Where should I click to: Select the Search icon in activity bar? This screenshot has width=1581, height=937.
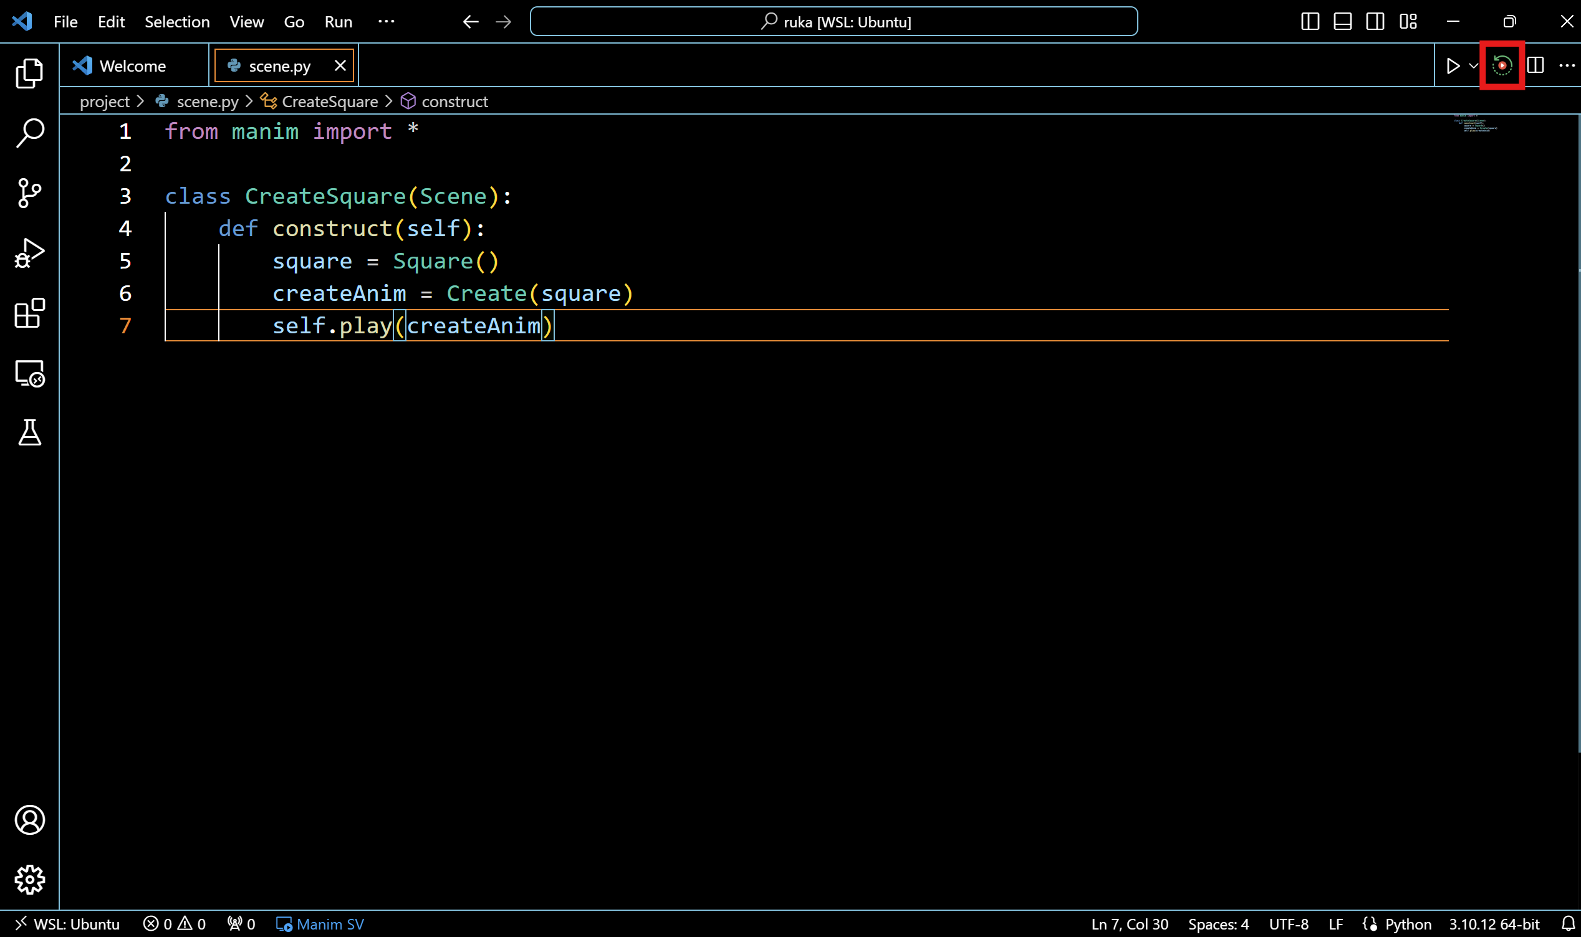(29, 132)
